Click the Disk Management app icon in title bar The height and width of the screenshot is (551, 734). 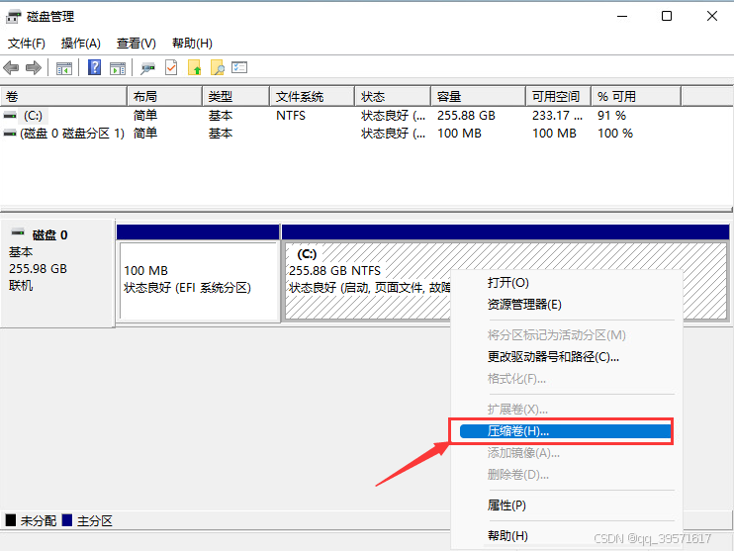(x=14, y=17)
